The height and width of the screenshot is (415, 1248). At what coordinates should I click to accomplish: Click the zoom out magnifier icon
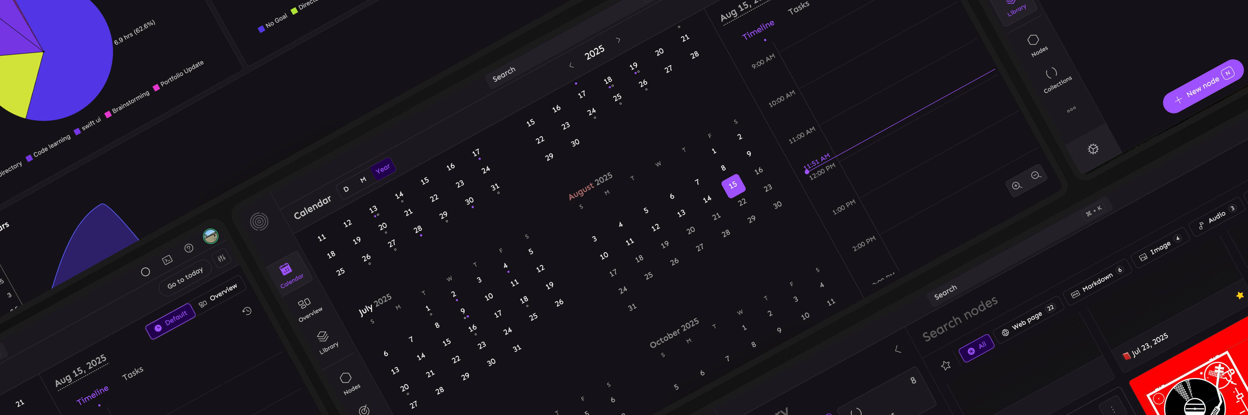click(x=1036, y=175)
